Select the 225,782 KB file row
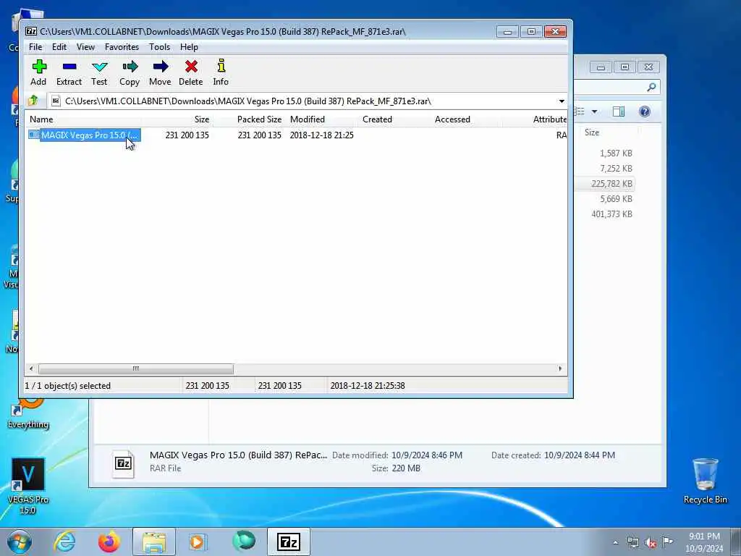The image size is (741, 556). coord(605,183)
